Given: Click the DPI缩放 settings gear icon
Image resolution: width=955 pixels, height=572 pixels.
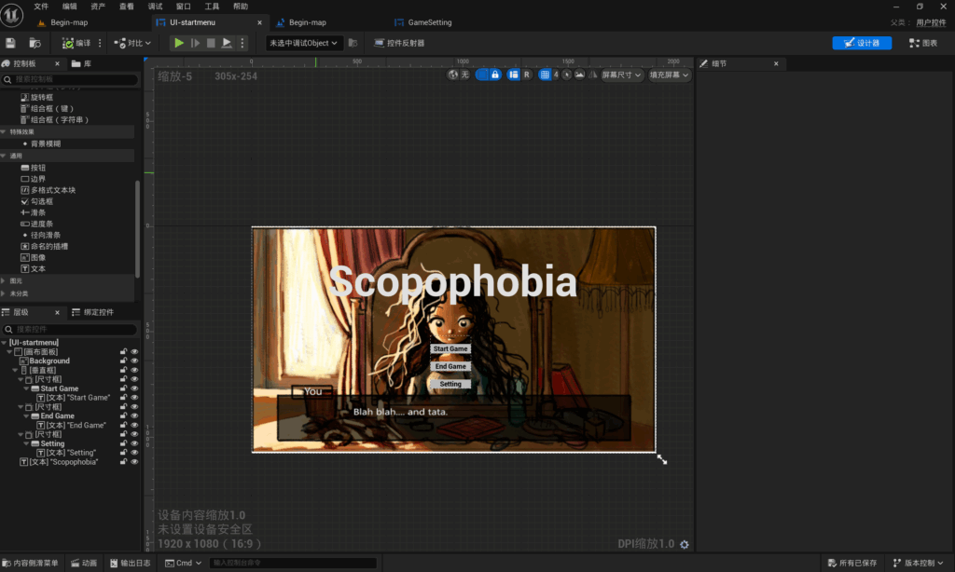Looking at the screenshot, I should (x=685, y=545).
